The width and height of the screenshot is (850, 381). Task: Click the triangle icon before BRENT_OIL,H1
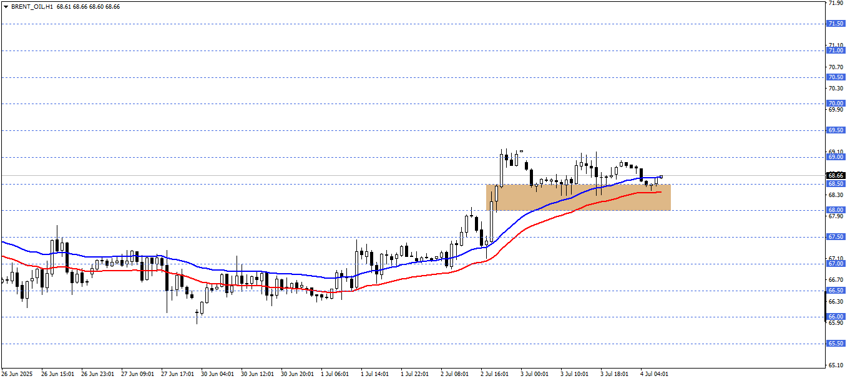(x=6, y=6)
